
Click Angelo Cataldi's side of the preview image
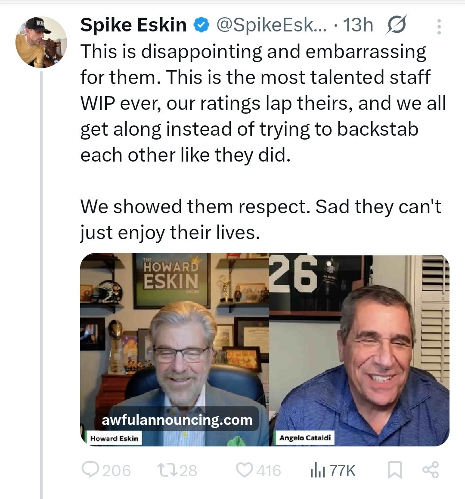point(359,349)
